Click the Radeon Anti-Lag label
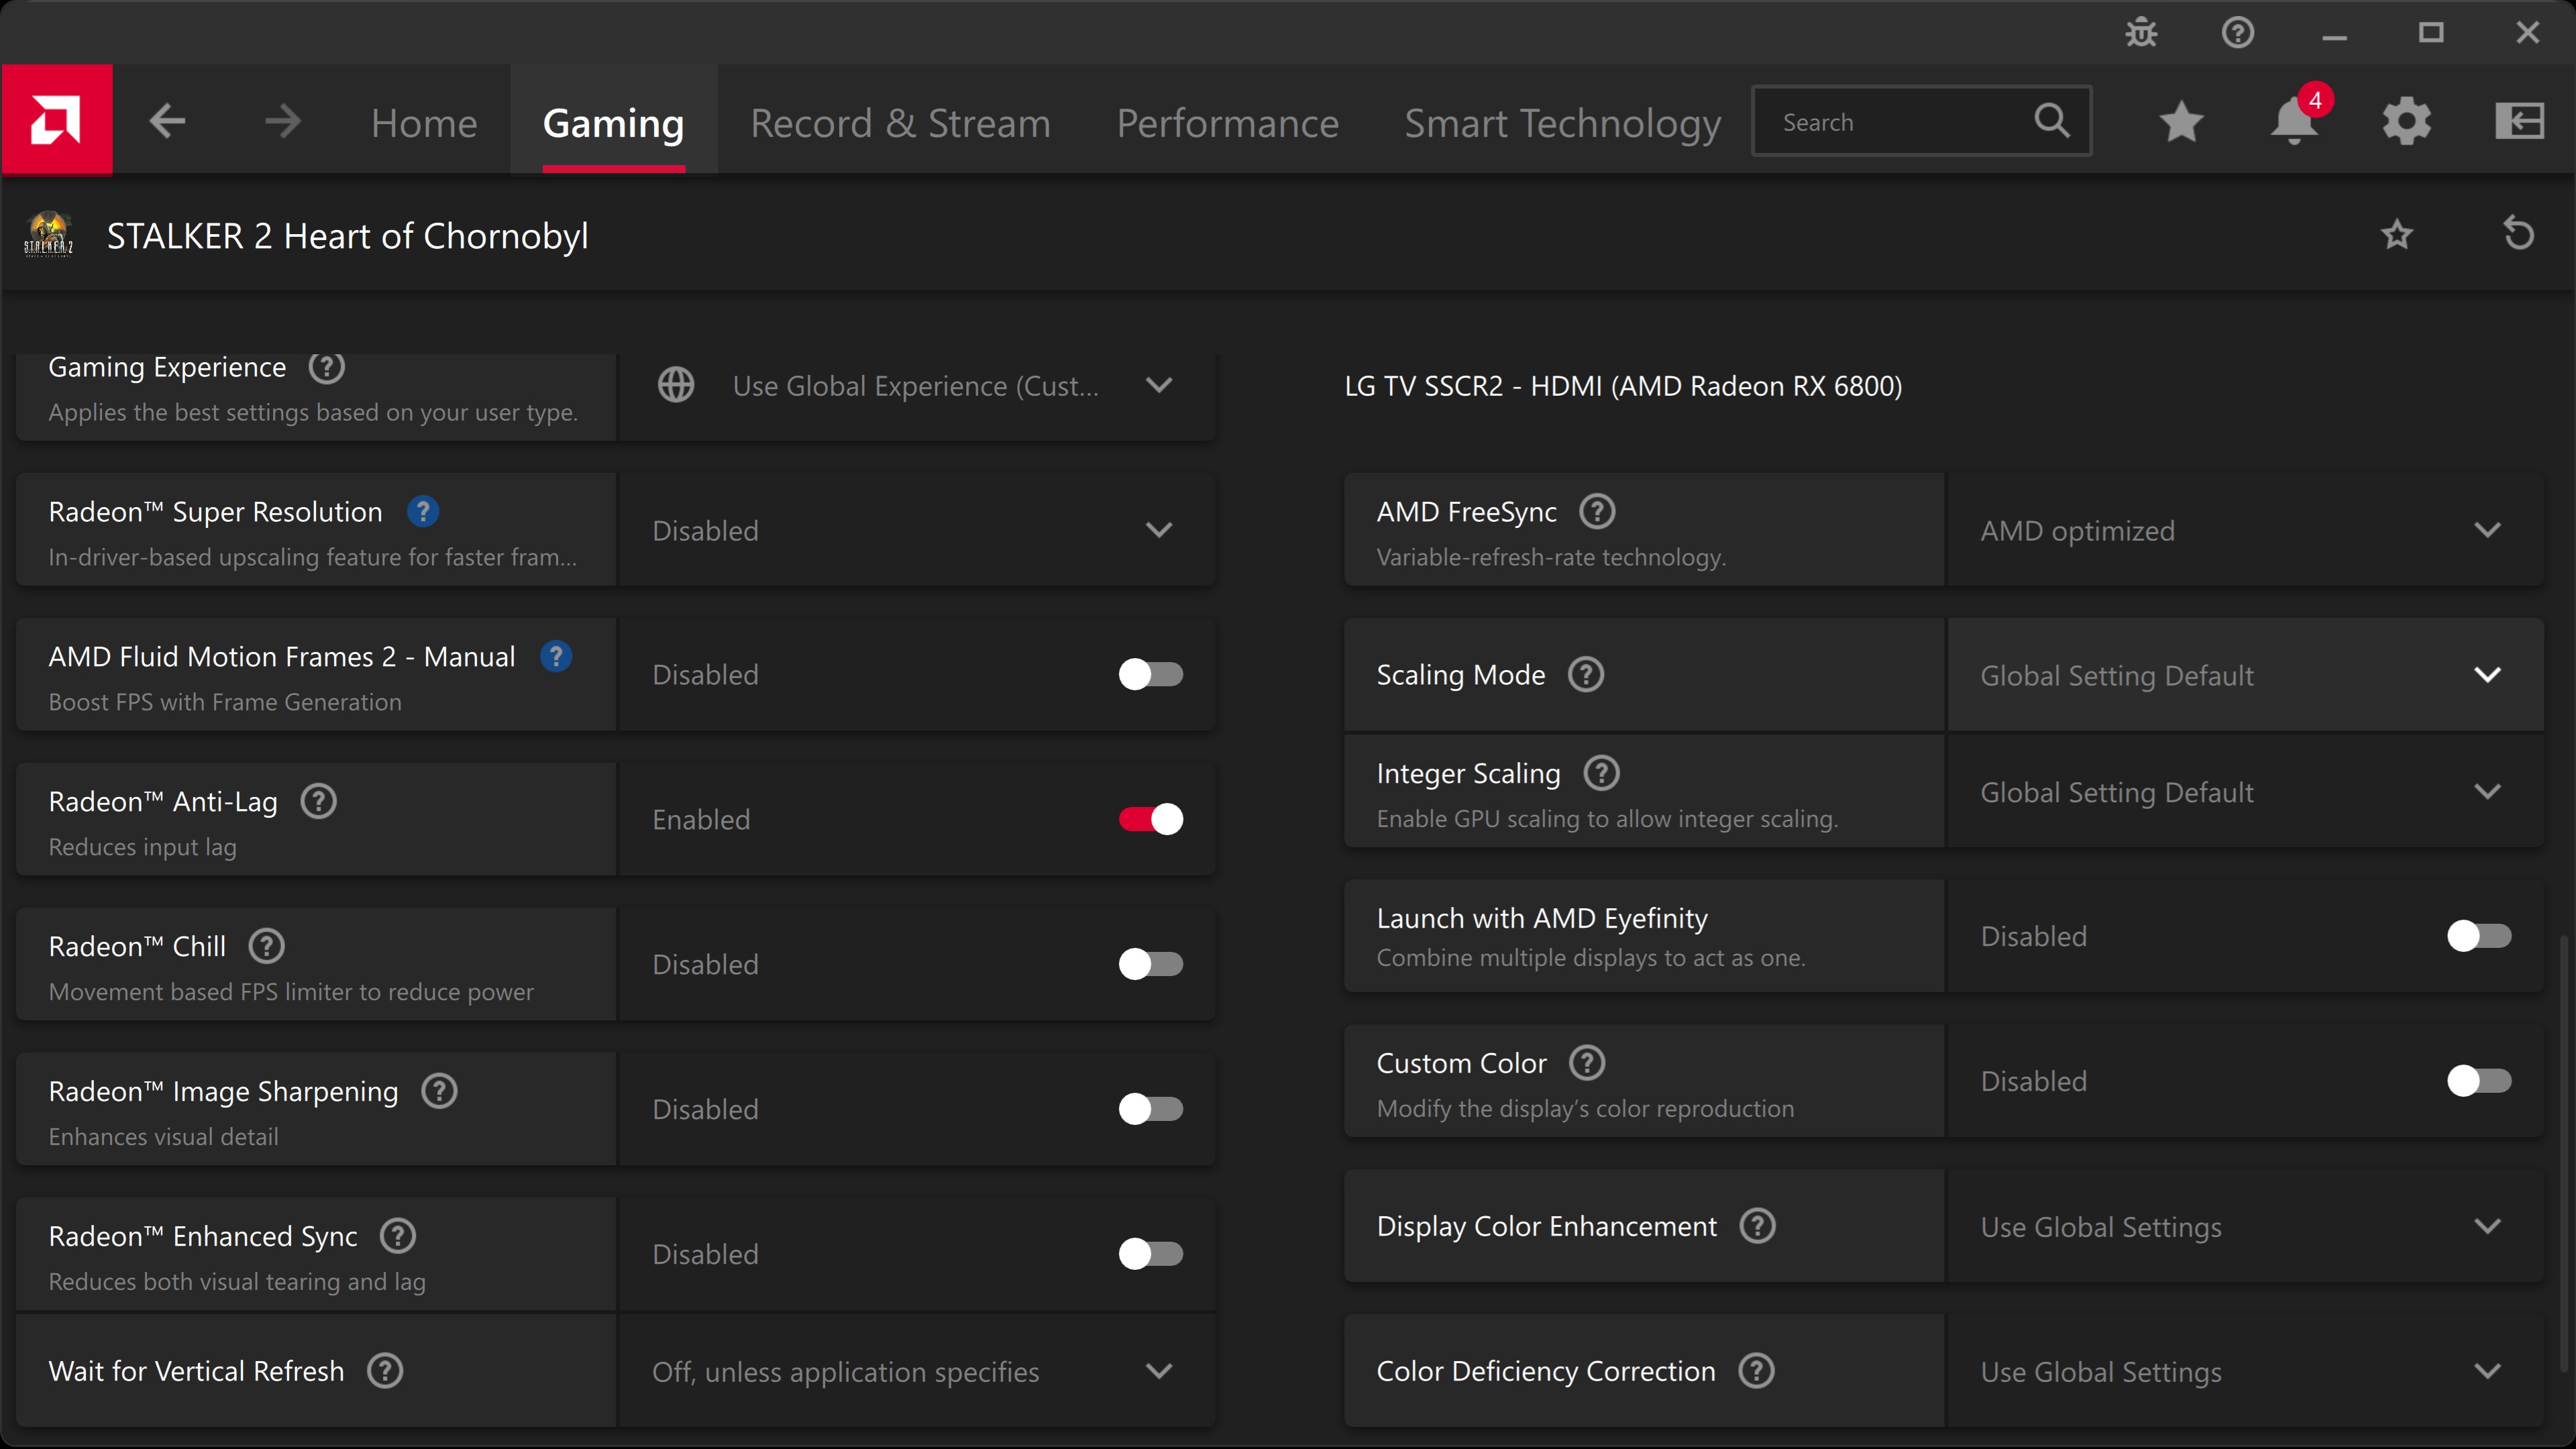 (x=163, y=801)
